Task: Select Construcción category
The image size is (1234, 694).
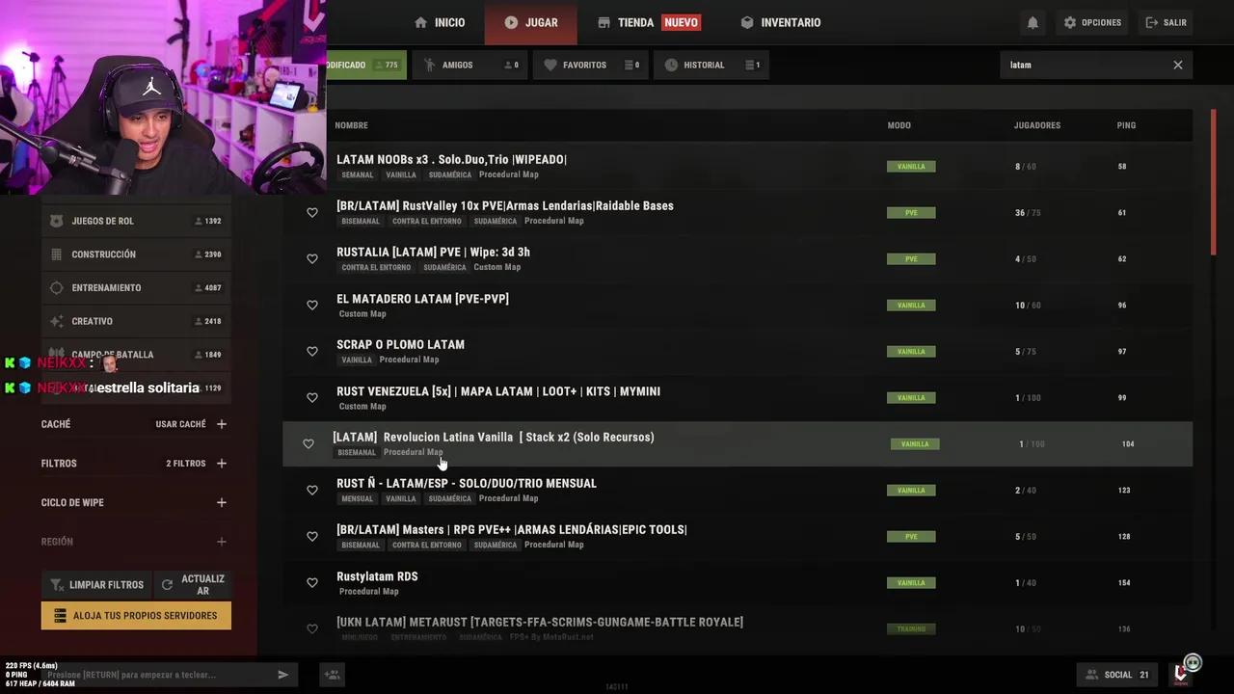Action: click(x=136, y=254)
